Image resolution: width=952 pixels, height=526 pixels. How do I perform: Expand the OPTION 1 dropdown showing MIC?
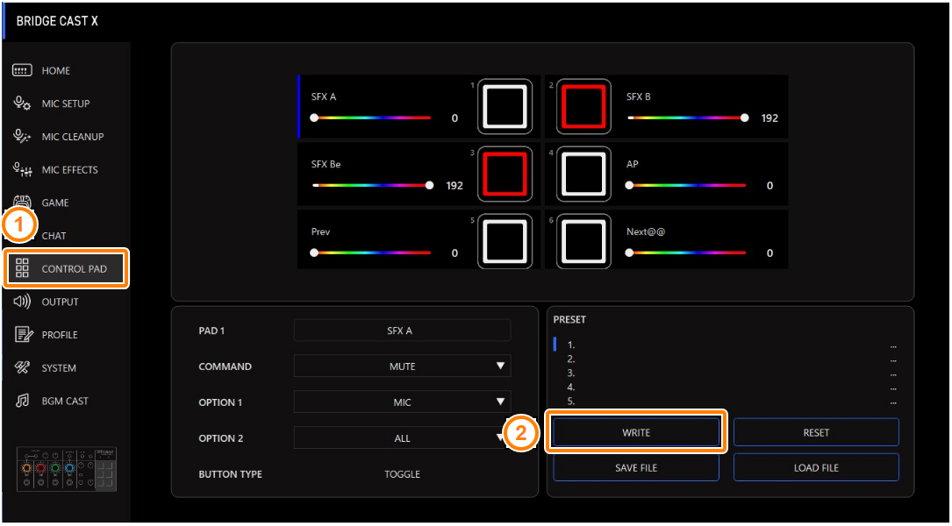coord(402,402)
